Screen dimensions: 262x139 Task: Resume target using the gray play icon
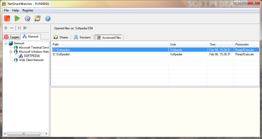[25, 28]
